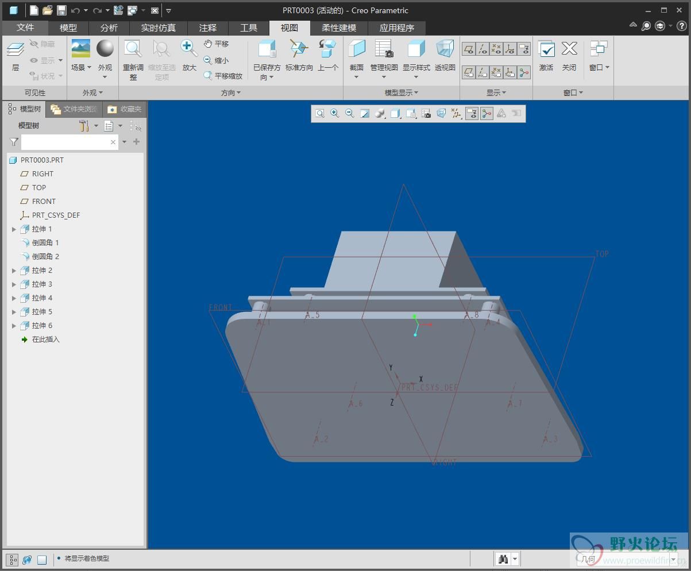Switch to the 注释 ribbon tab
Image resolution: width=691 pixels, height=571 pixels.
[208, 28]
